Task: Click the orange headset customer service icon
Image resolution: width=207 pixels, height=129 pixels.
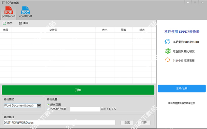Action: click(x=167, y=60)
